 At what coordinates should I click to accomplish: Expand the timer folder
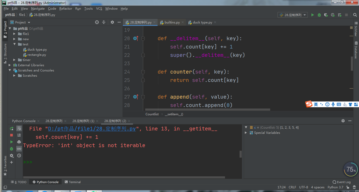15,60
